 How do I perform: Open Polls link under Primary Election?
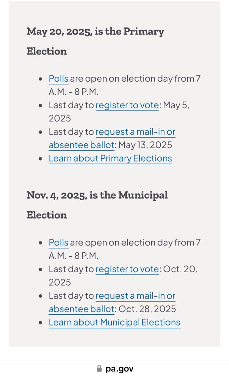pyautogui.click(x=59, y=79)
